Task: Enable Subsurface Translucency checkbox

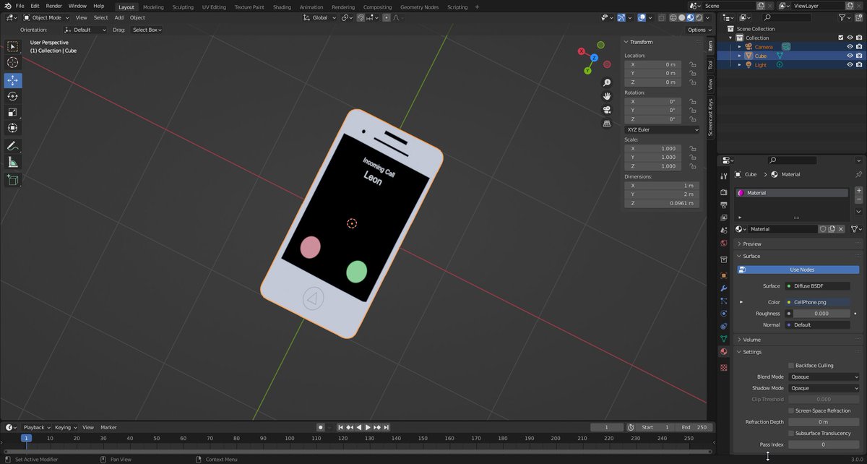Action: click(791, 433)
